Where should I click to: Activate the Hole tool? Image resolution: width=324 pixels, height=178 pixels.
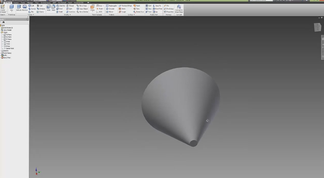[x=48, y=8]
